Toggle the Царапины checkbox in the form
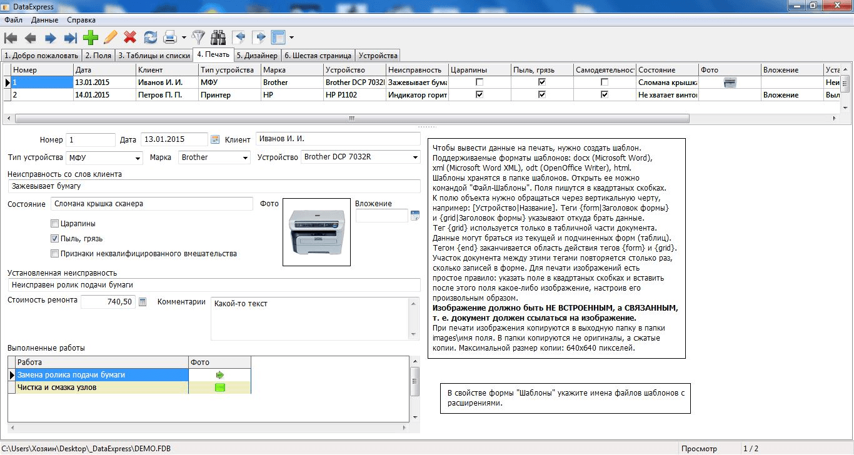The image size is (854, 455). tap(55, 224)
